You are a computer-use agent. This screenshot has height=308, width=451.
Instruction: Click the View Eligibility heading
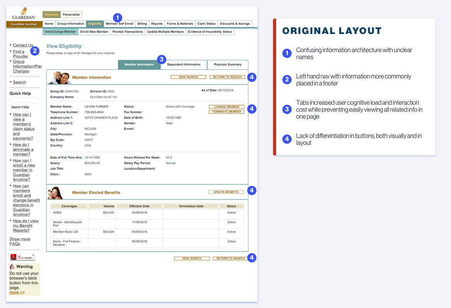(64, 46)
